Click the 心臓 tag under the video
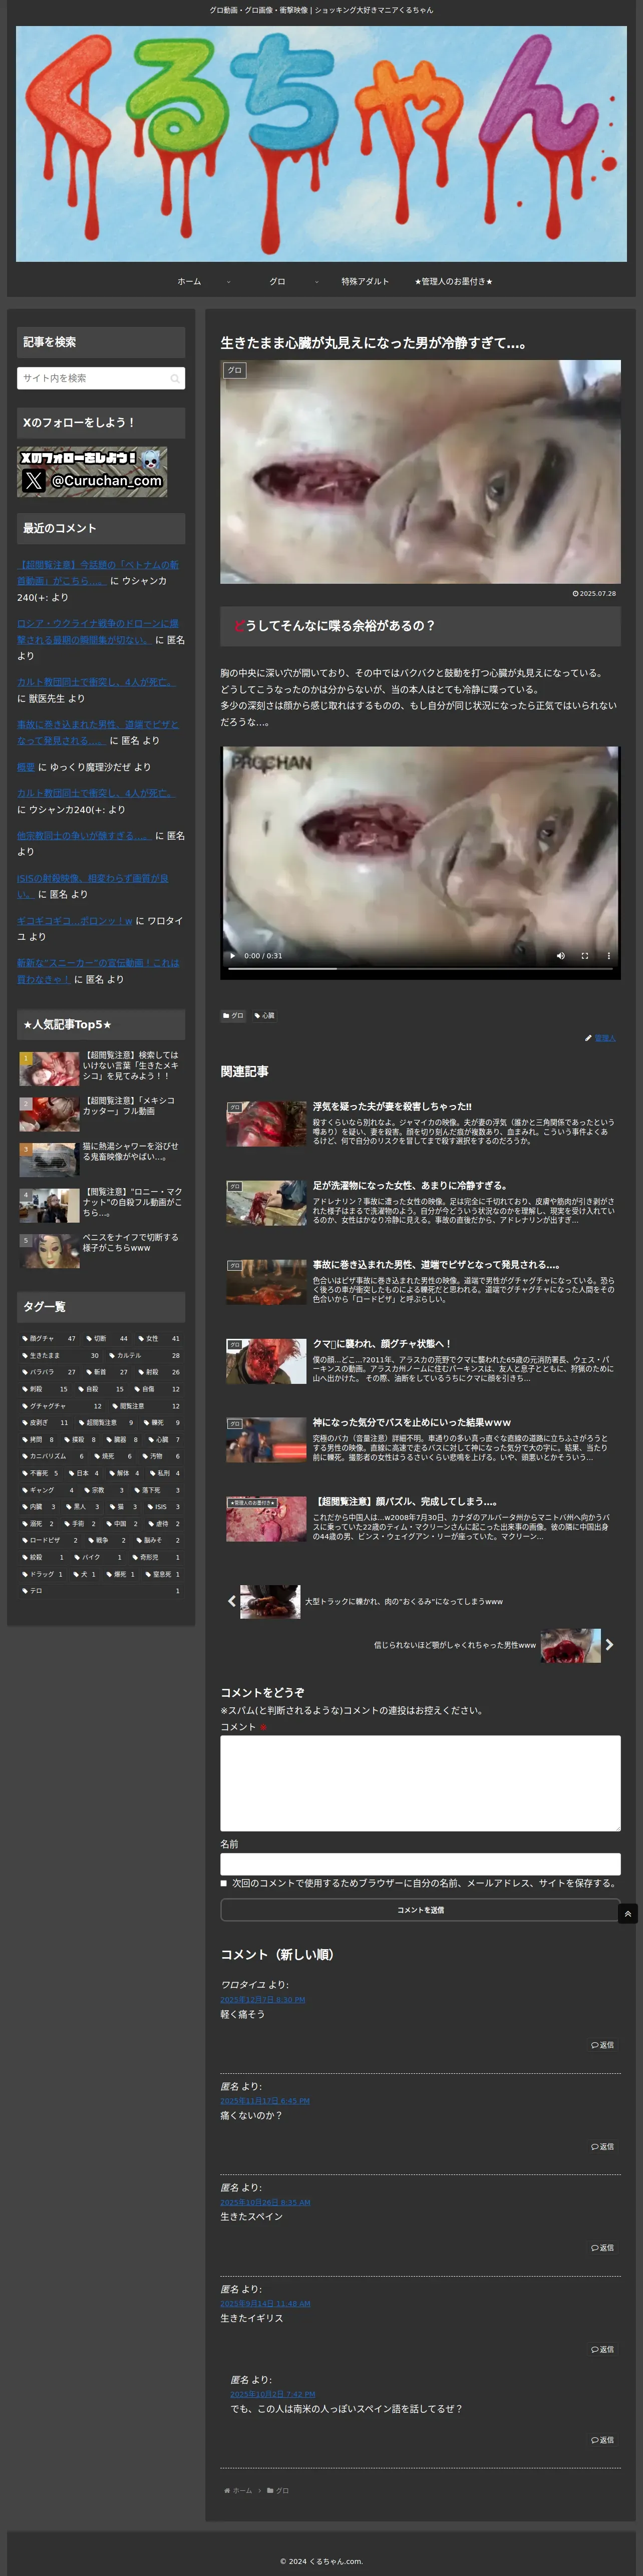Image resolution: width=643 pixels, height=2576 pixels. coord(264,1015)
